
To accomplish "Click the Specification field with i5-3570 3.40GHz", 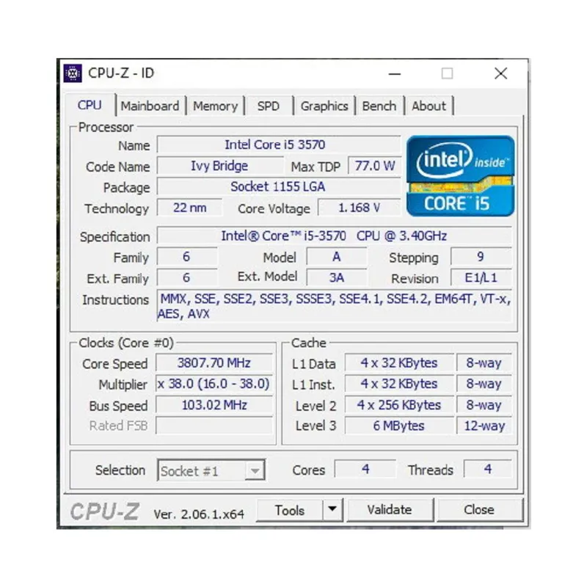I will tap(334, 236).
